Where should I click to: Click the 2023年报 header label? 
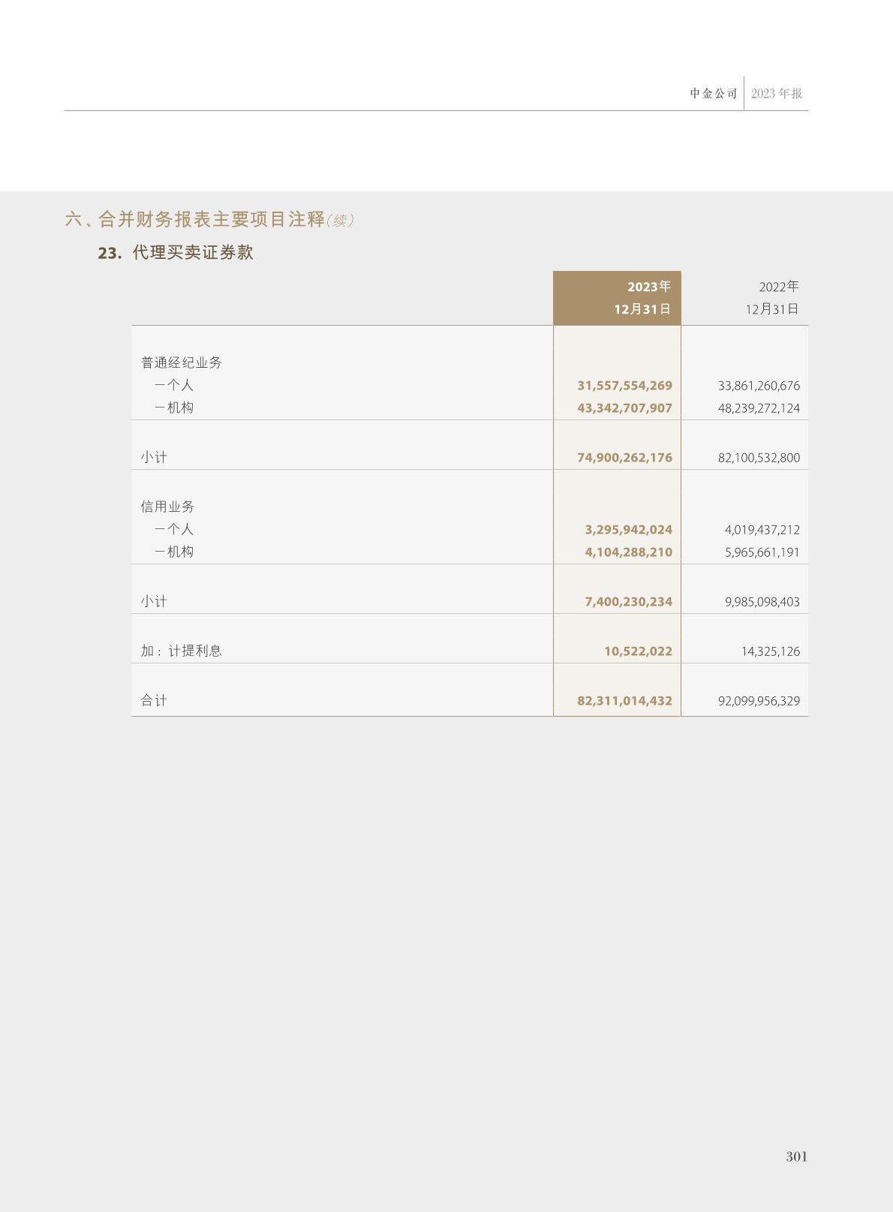click(777, 94)
